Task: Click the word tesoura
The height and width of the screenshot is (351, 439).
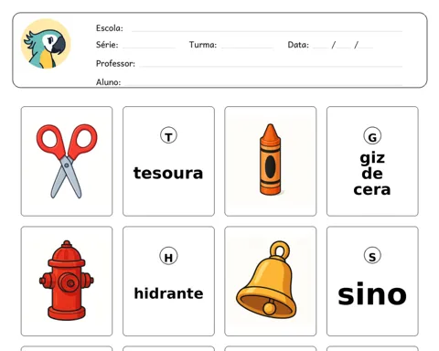Action: [x=168, y=173]
